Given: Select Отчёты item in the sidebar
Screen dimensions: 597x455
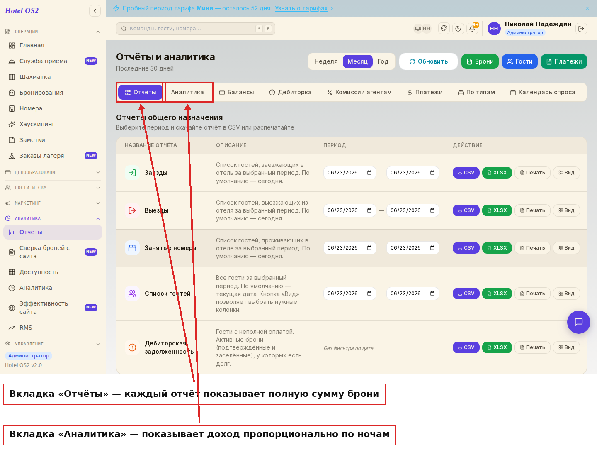Looking at the screenshot, I should click(x=53, y=232).
